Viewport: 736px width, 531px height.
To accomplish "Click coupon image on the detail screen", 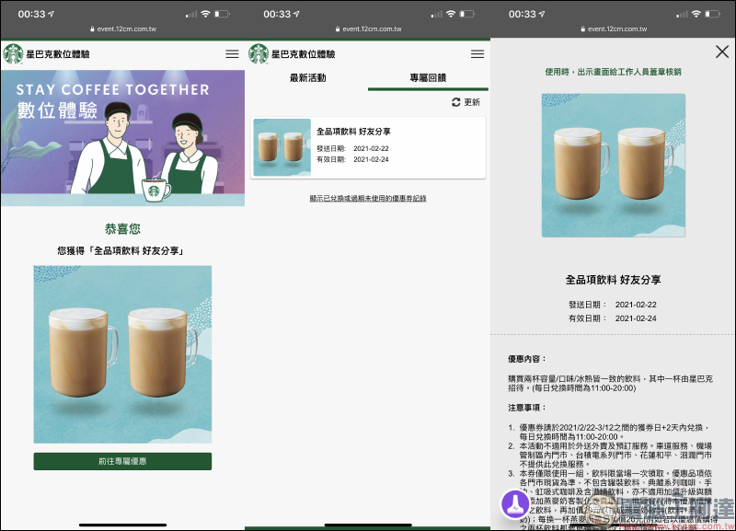I will coord(614,166).
